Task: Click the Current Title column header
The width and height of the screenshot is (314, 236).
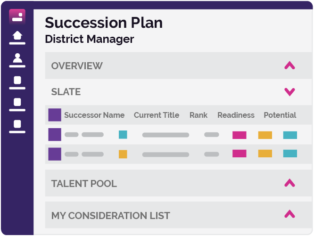Action: tap(157, 115)
